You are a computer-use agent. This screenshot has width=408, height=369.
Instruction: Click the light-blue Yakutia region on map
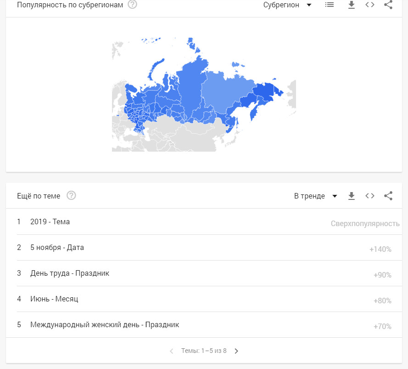coord(225,92)
